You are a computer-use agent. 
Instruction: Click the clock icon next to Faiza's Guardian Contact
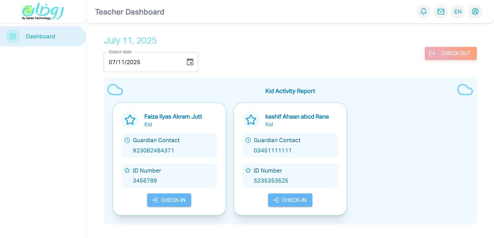pyautogui.click(x=127, y=140)
